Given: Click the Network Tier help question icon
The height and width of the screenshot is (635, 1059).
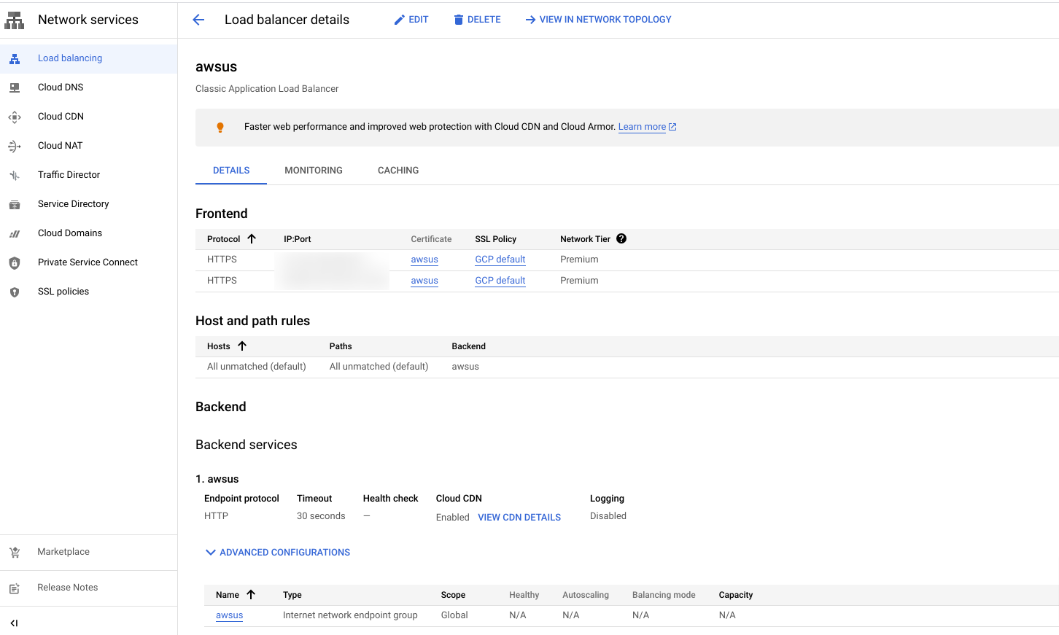Looking at the screenshot, I should 621,238.
